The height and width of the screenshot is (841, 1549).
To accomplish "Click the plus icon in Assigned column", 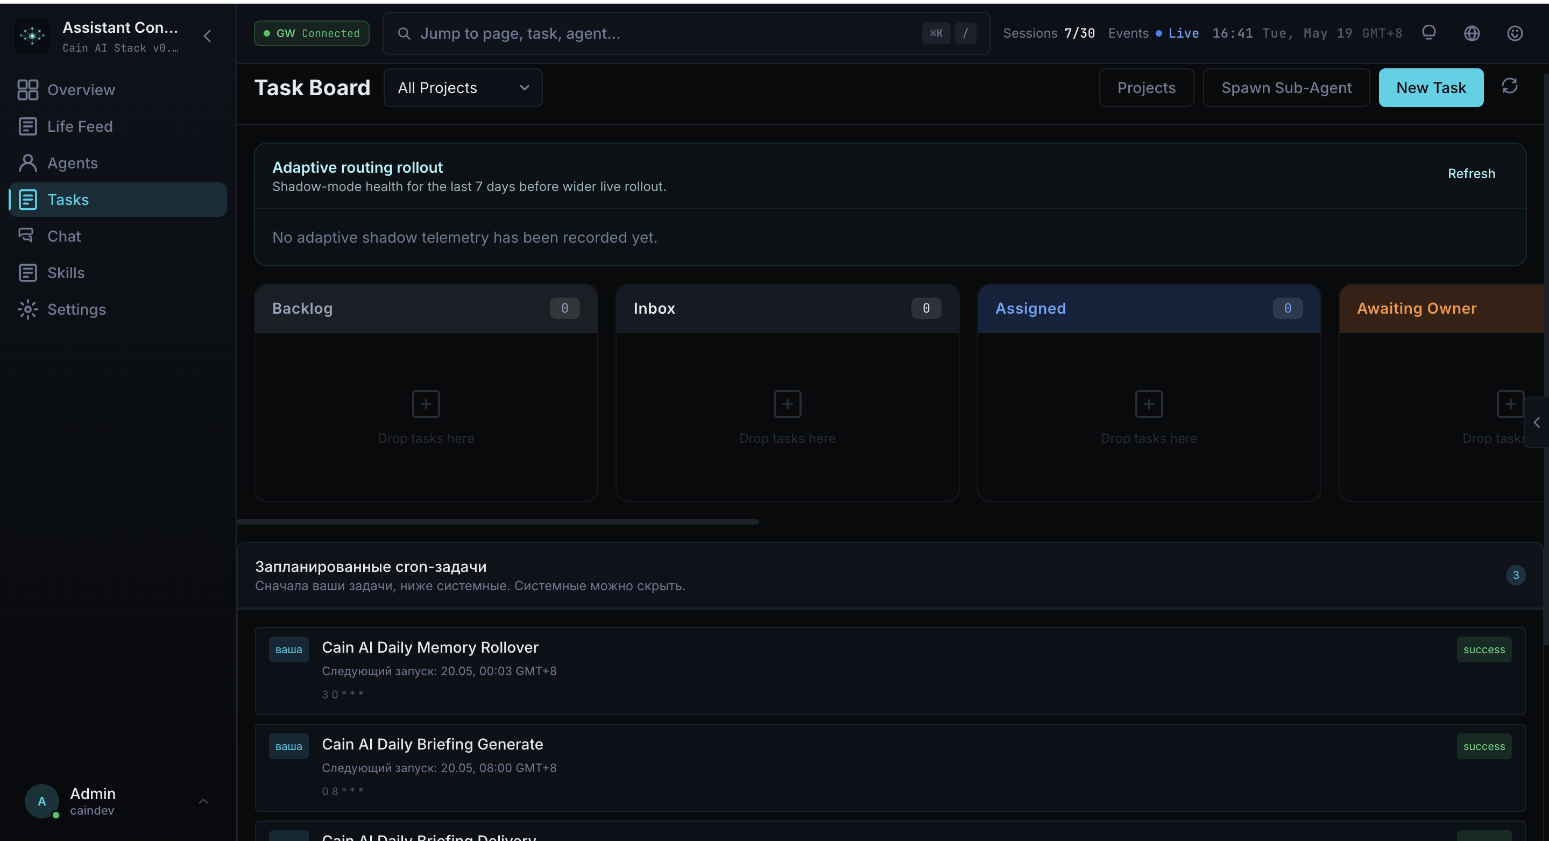I will [1149, 404].
